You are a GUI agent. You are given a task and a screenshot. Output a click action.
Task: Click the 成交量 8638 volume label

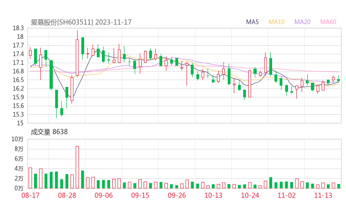tap(49, 132)
